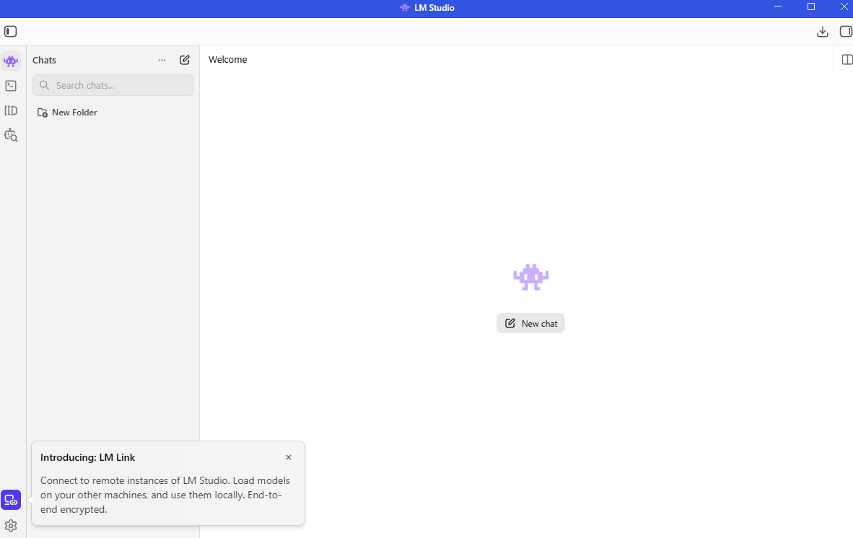The image size is (853, 538).
Task: Select the Welcome tab title
Action: [227, 60]
